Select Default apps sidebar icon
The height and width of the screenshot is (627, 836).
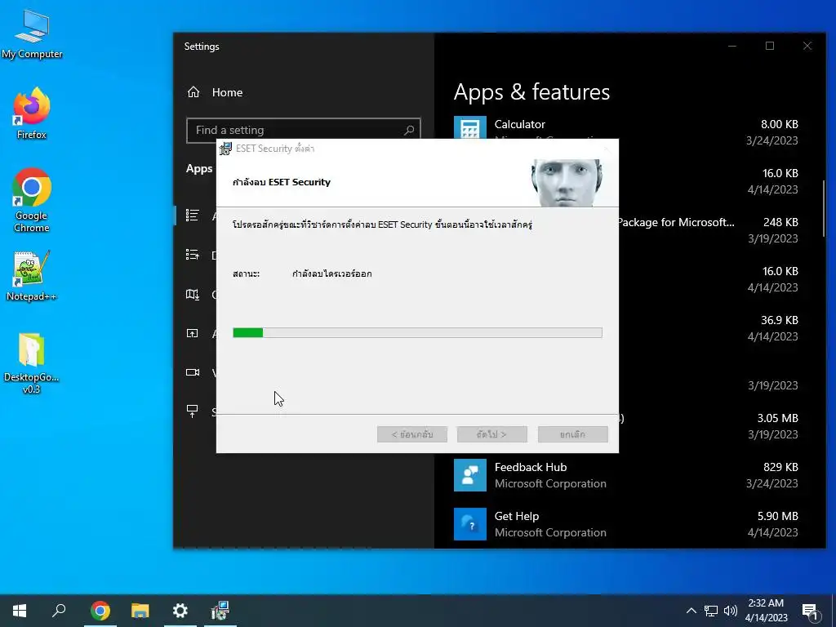[x=193, y=255]
